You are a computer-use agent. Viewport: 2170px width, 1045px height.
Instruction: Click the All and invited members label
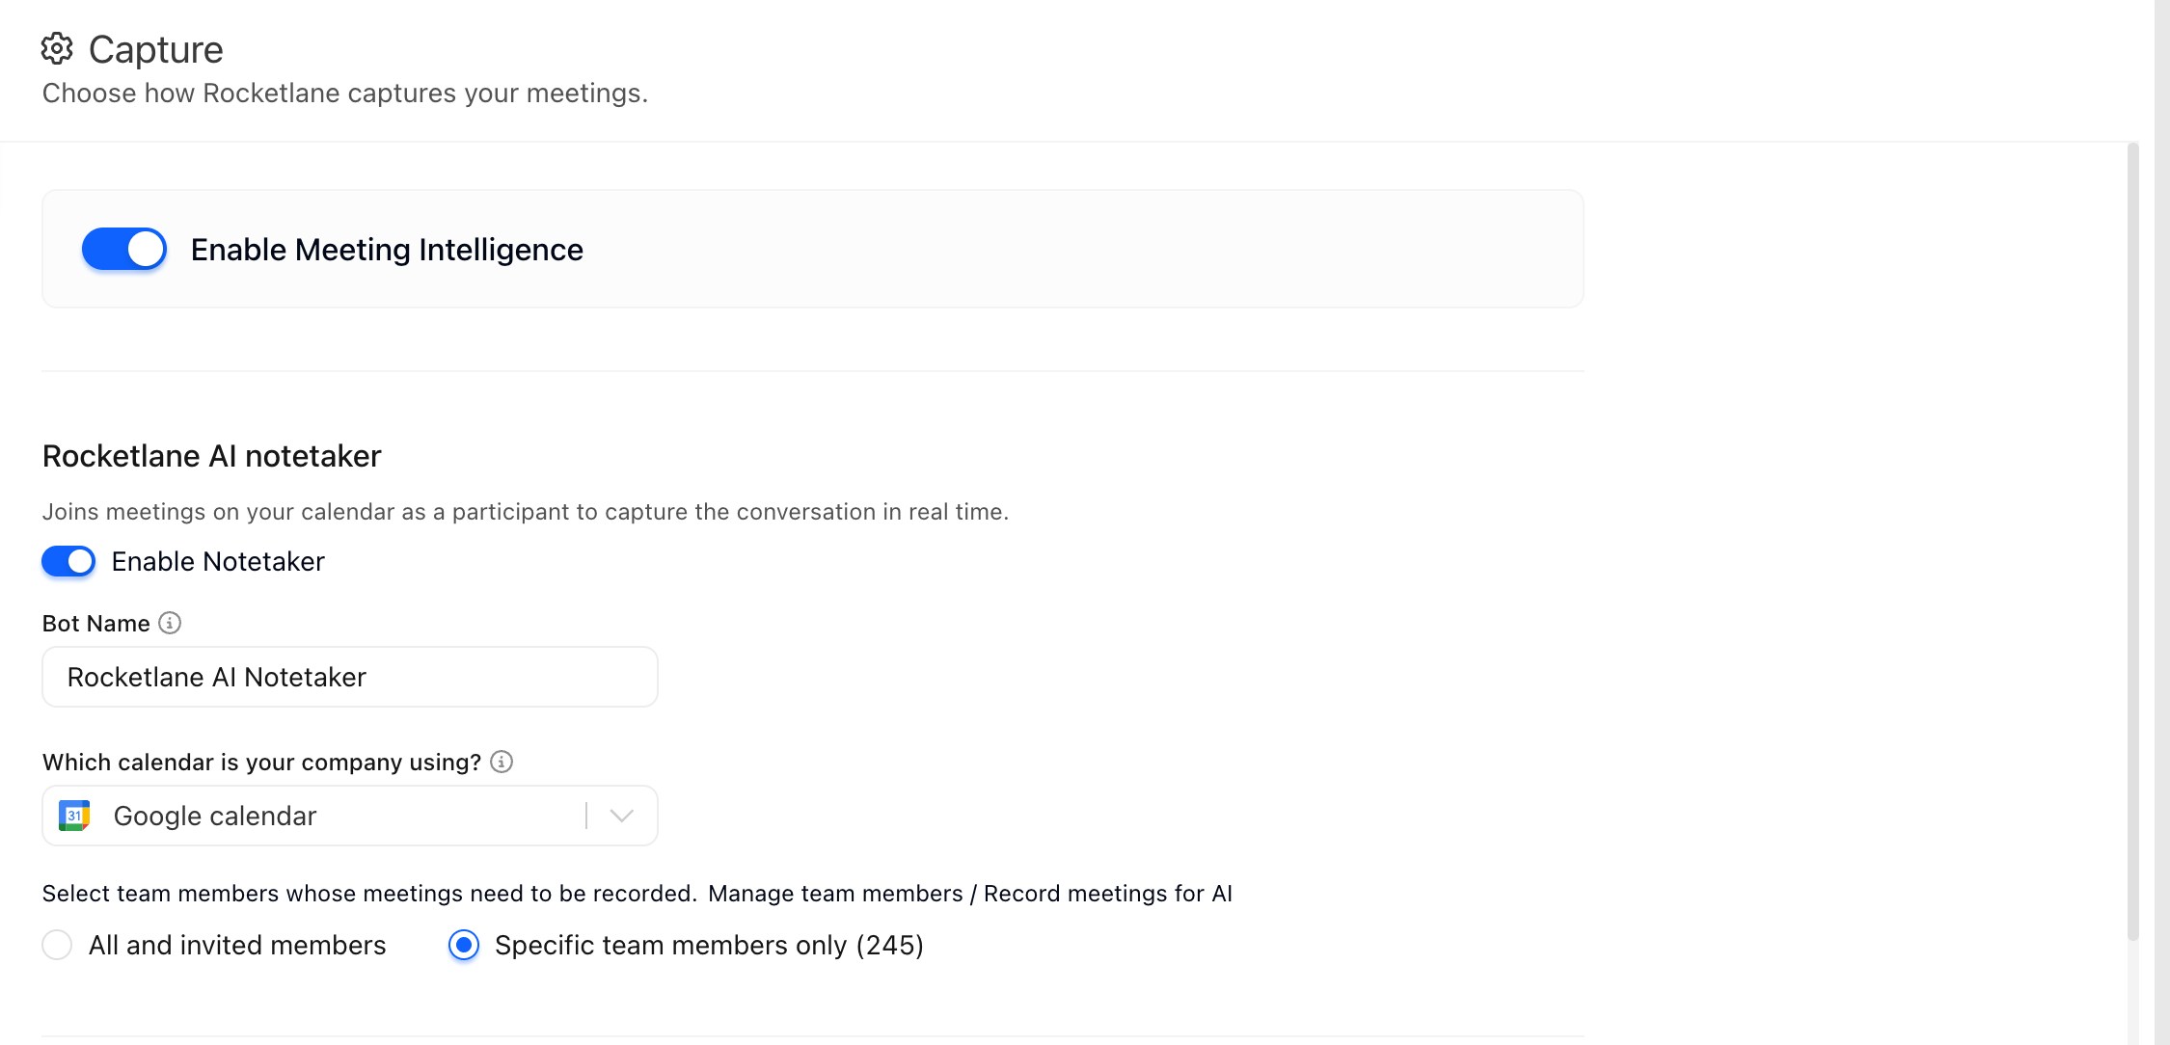[237, 945]
